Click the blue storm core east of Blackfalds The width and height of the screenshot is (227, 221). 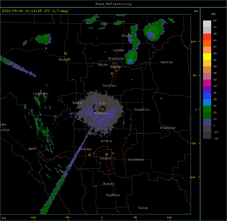[130, 61]
